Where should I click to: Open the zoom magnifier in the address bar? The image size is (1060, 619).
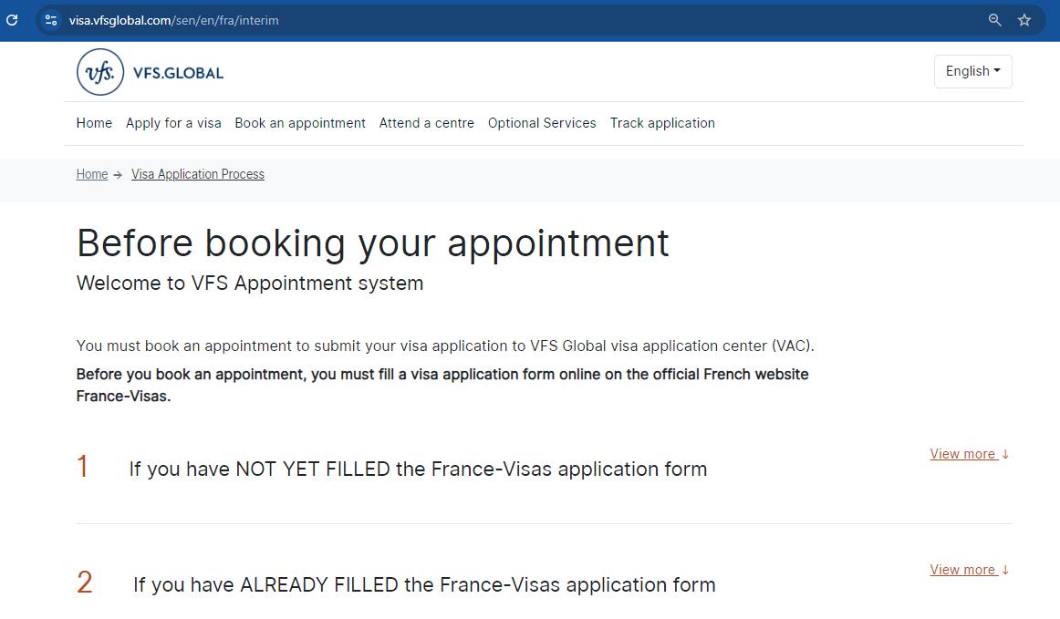coord(994,19)
